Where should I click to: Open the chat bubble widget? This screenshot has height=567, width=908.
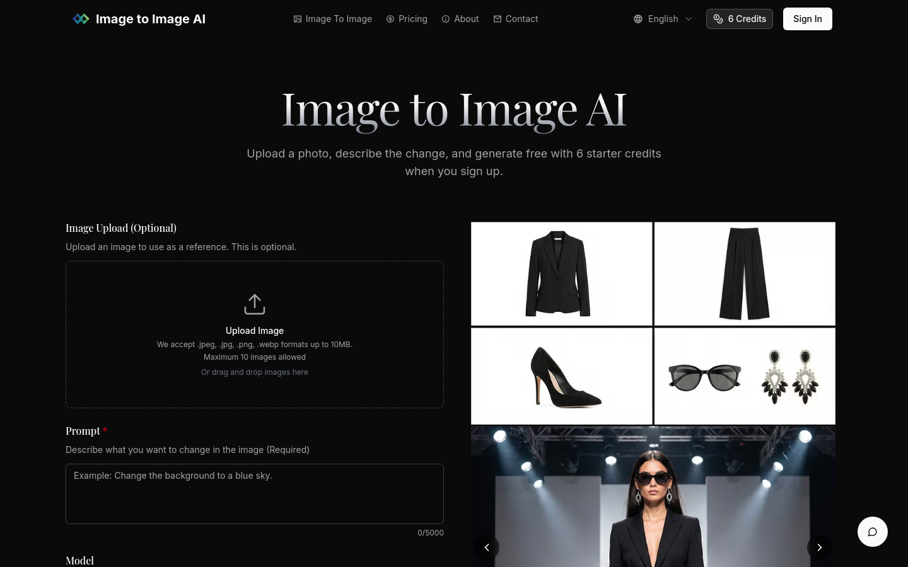pos(873,532)
